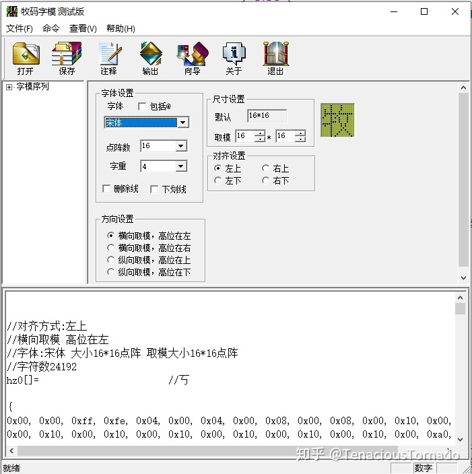The image size is (472, 474).
Task: Decrease the 取模 height with down spinner
Action: (300, 139)
